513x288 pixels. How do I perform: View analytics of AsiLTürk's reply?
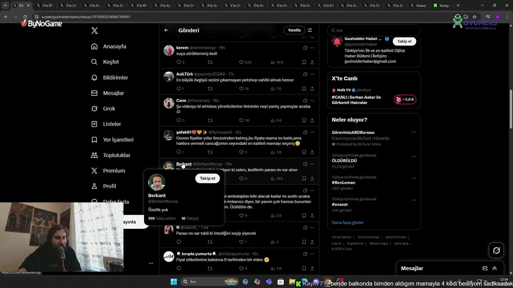276,89
